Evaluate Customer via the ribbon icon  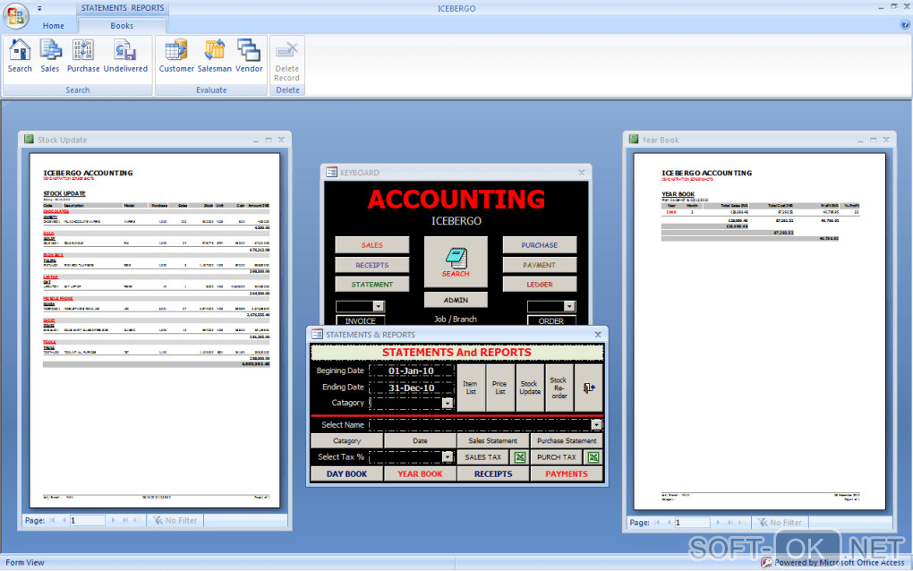pyautogui.click(x=175, y=55)
